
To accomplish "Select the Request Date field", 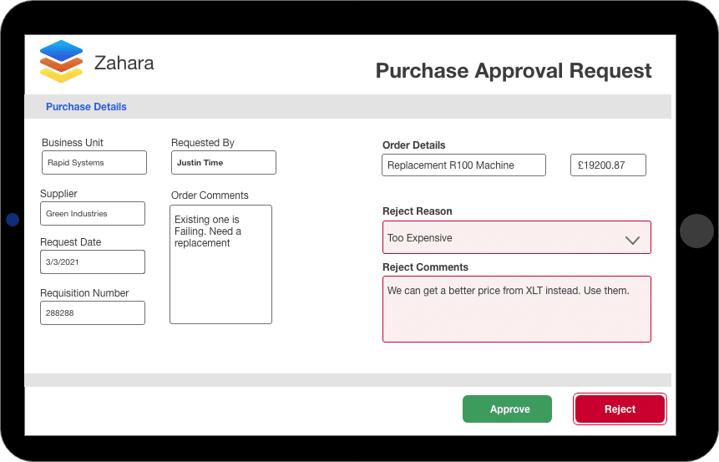I will coord(93,262).
